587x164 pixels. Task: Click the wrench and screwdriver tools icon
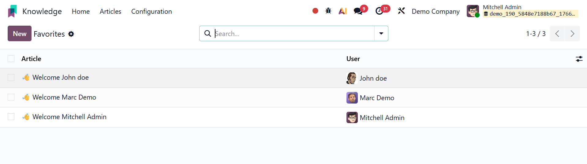tap(401, 11)
